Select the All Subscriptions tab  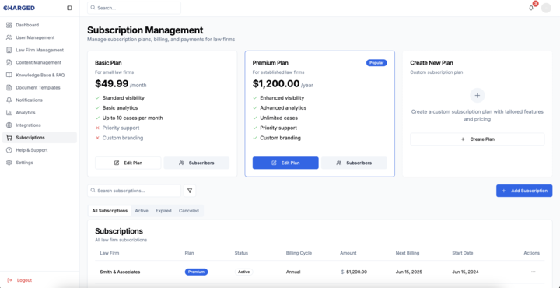coord(110,211)
